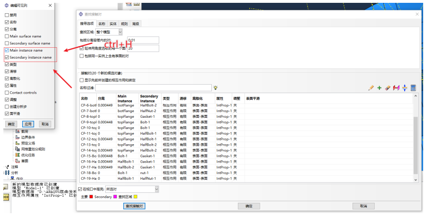Select the 分析 tree icon
This screenshot has height=217, width=426.
point(7,173)
